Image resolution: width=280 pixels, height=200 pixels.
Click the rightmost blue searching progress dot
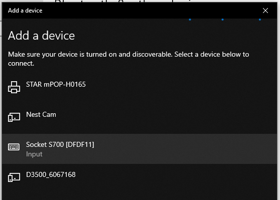click(x=260, y=20)
